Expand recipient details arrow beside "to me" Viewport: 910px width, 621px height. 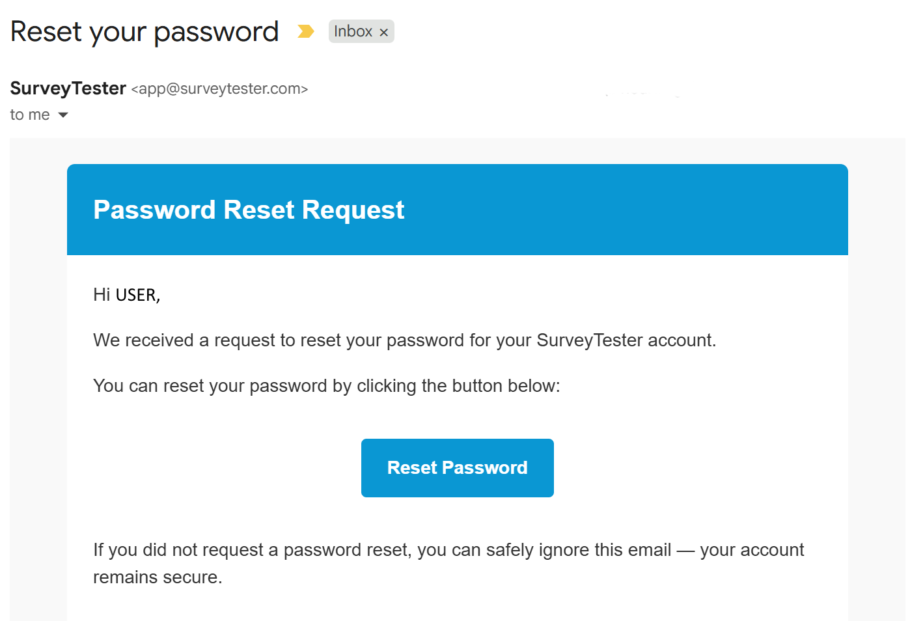tap(63, 115)
